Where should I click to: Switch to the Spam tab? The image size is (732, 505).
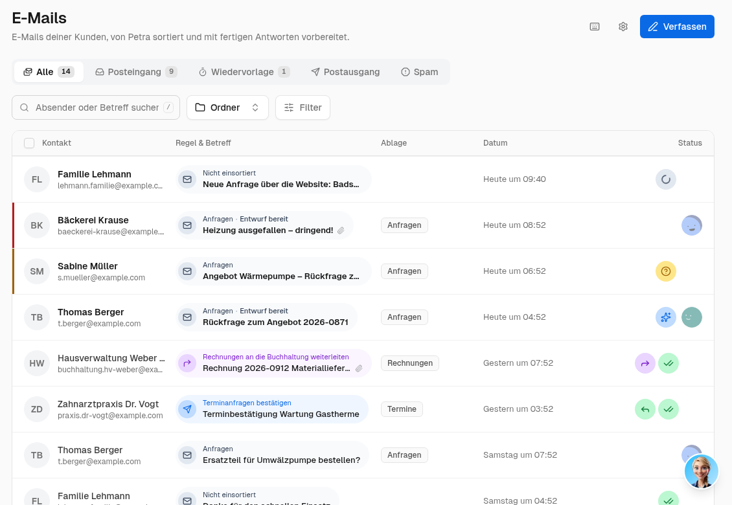coord(420,72)
